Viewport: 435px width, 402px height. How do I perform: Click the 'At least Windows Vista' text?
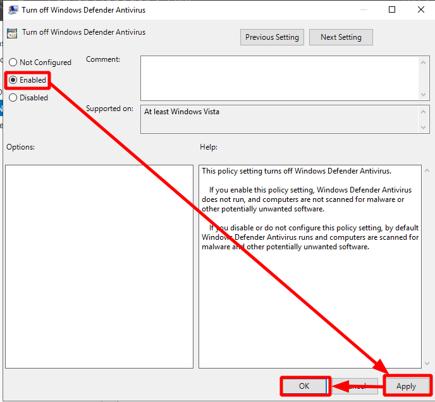[x=181, y=112]
